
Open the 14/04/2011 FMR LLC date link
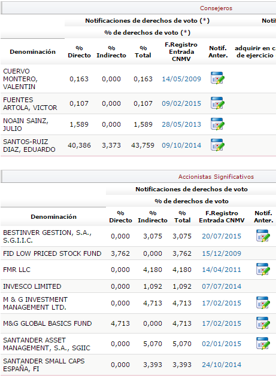[222, 270]
